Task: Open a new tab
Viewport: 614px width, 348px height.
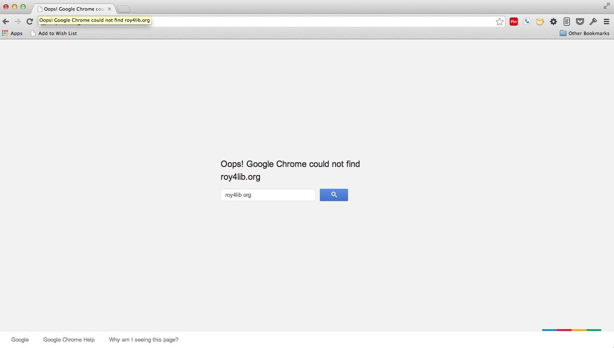Action: click(x=124, y=9)
